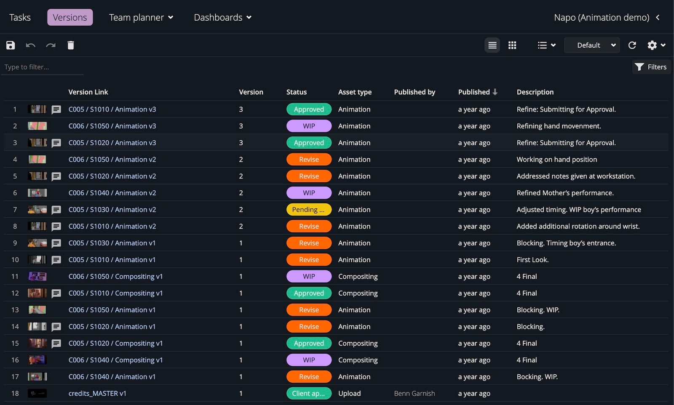Delete selected versions with trash icon
Screen dimensions: 674x405
[70, 45]
